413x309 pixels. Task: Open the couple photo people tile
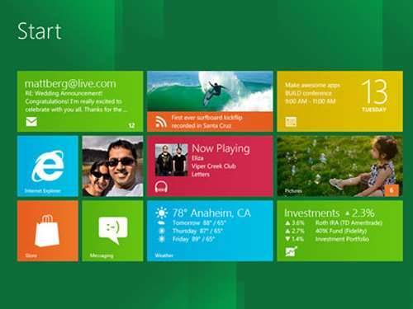[x=112, y=166]
